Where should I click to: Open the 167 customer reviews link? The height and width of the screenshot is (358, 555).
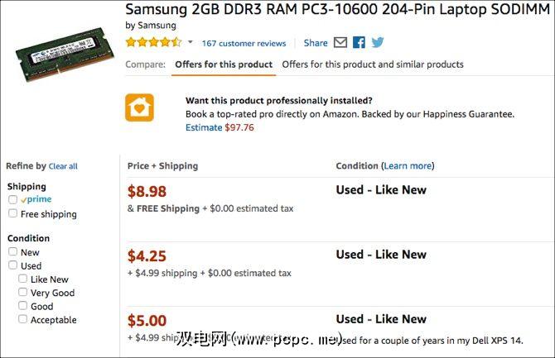244,44
